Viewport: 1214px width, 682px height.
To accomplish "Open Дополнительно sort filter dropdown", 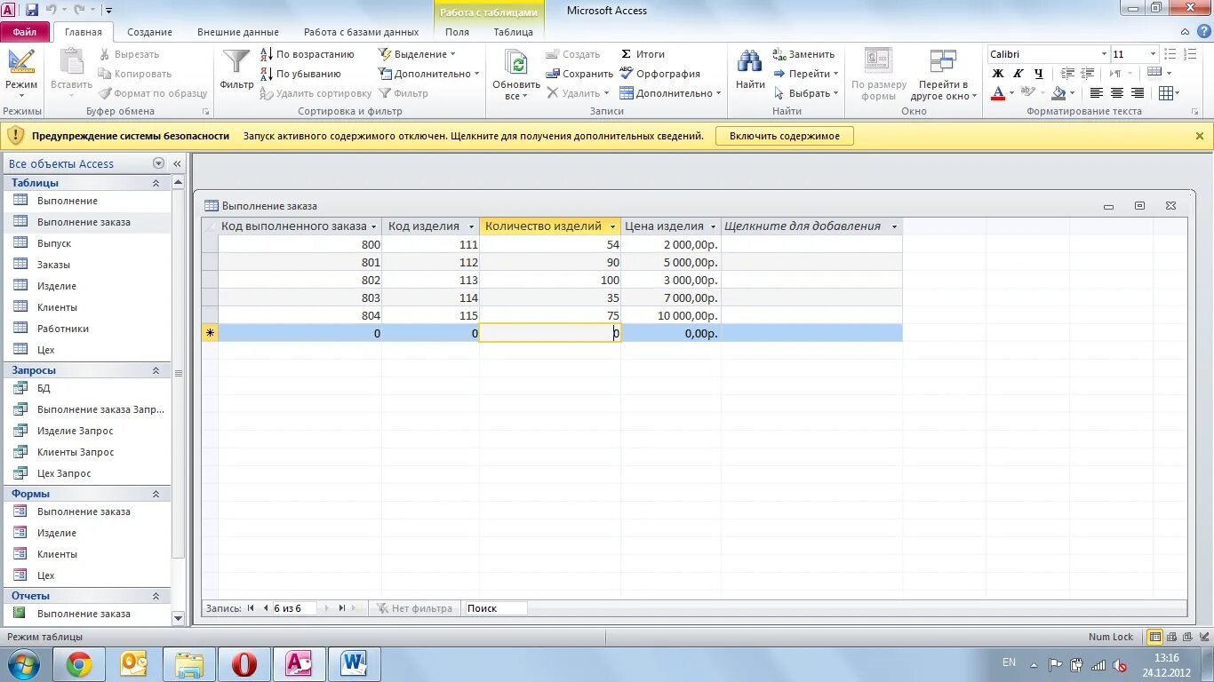I will 428,74.
